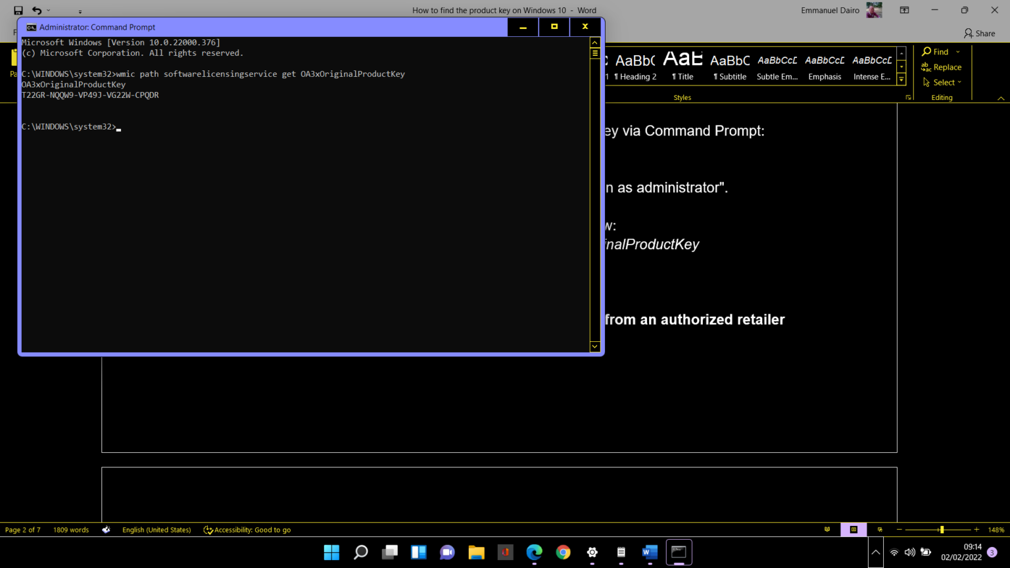Open the Replace tool

coord(942,66)
